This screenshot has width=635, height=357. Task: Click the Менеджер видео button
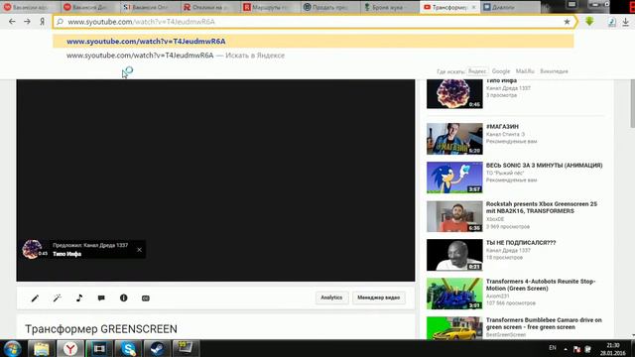click(379, 297)
